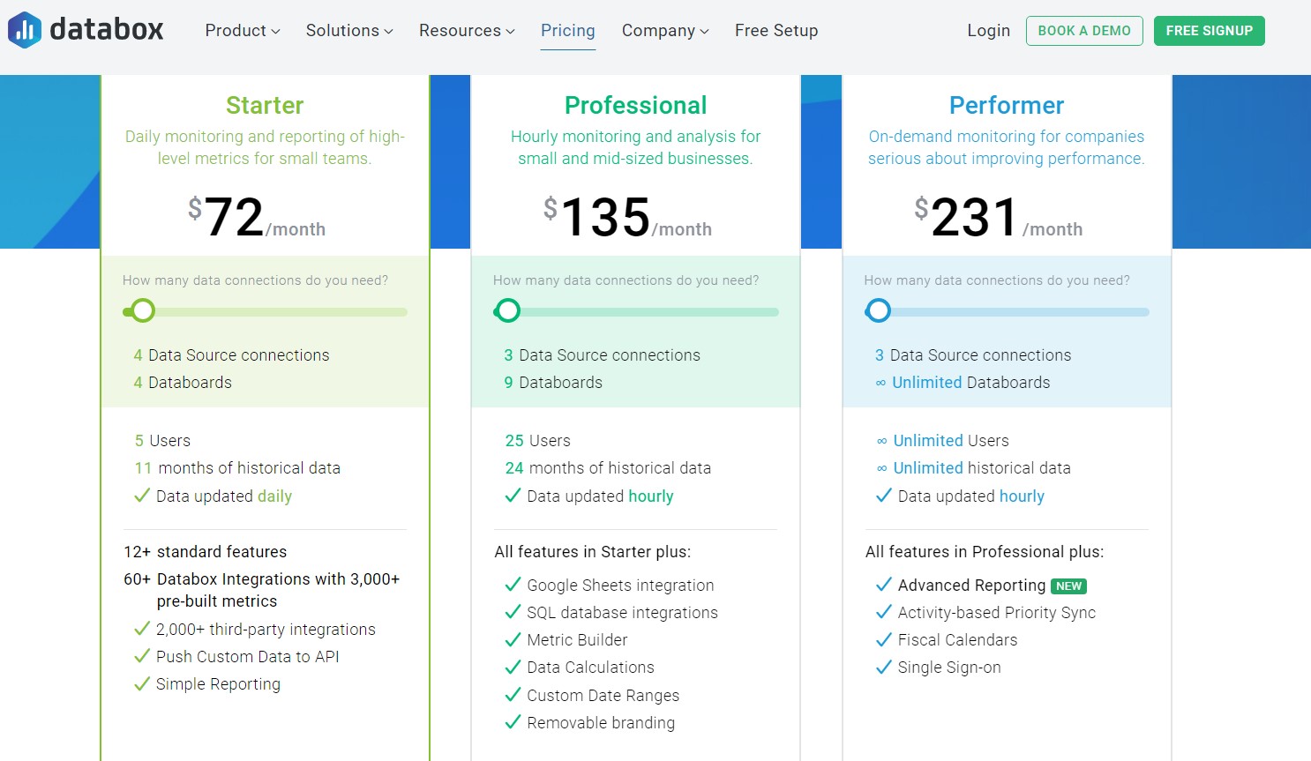1311x761 pixels.
Task: Click the checkmark next to Advanced Reporting
Action: [883, 585]
